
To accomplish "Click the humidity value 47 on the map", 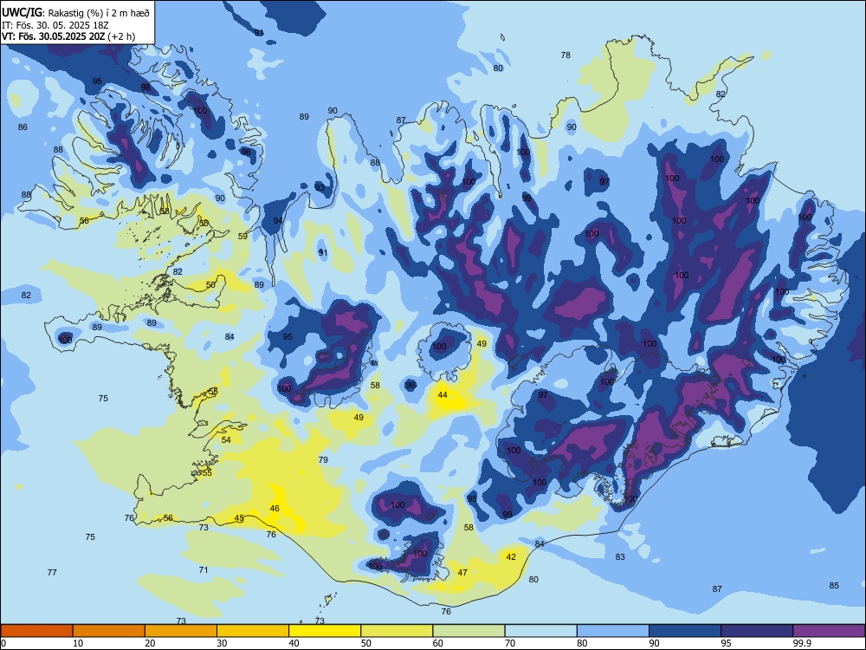I will click(x=462, y=573).
